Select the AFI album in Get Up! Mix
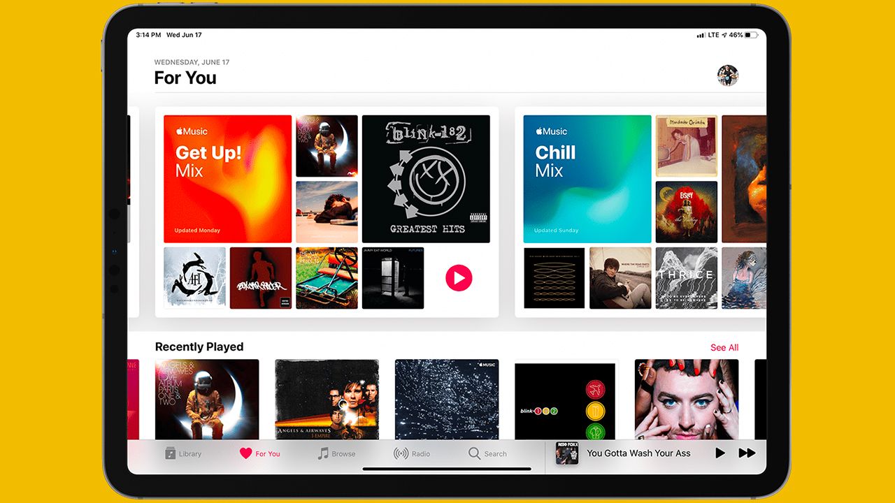 pyautogui.click(x=194, y=278)
